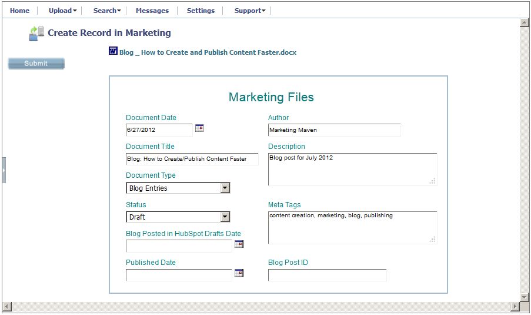The image size is (531, 315).
Task: Open calendar for Published Date
Action: tap(239, 273)
